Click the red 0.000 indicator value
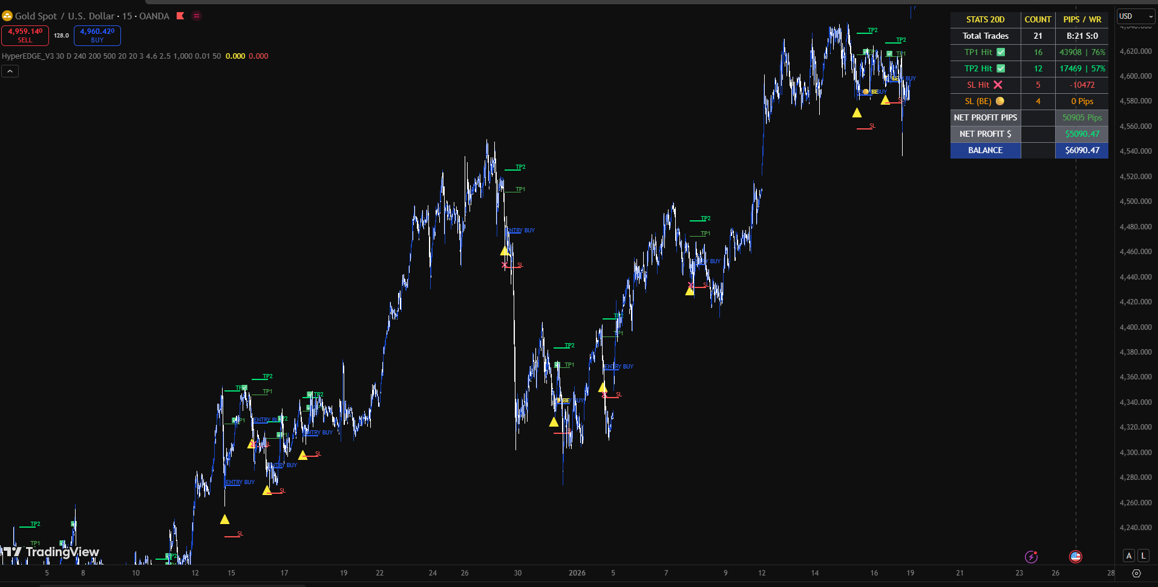The height and width of the screenshot is (587, 1158). tap(258, 56)
